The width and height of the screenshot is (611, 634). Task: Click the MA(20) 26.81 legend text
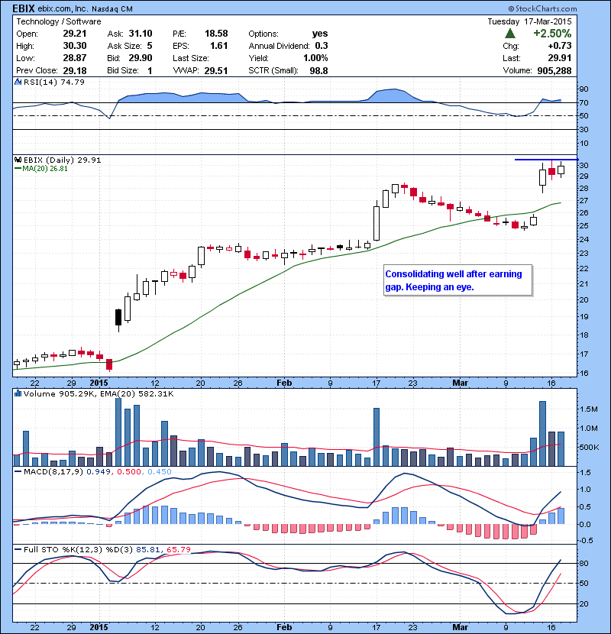(45, 169)
